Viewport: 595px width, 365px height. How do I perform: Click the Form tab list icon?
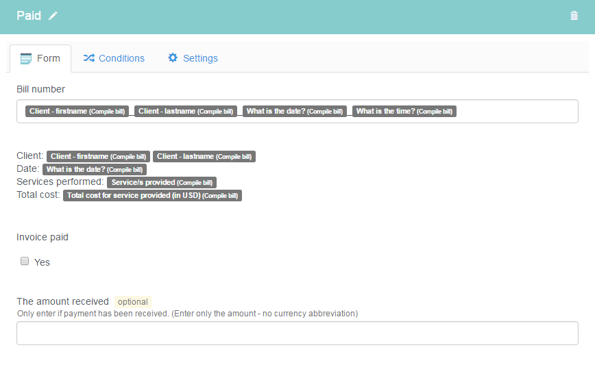26,59
